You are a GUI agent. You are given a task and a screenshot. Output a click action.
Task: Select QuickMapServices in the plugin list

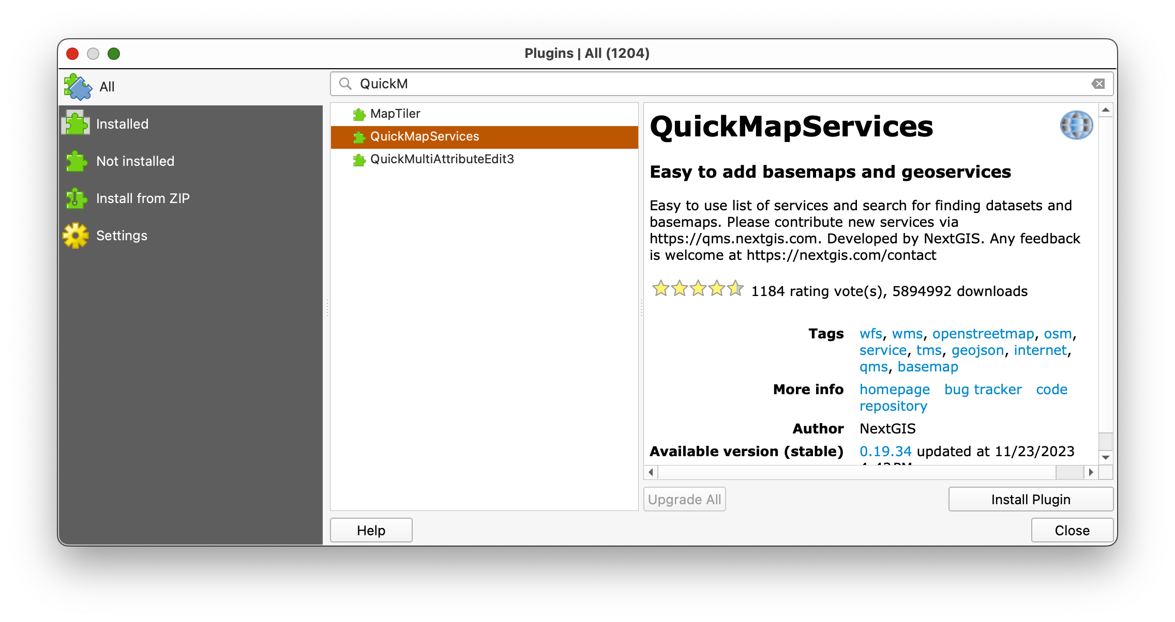pos(484,136)
